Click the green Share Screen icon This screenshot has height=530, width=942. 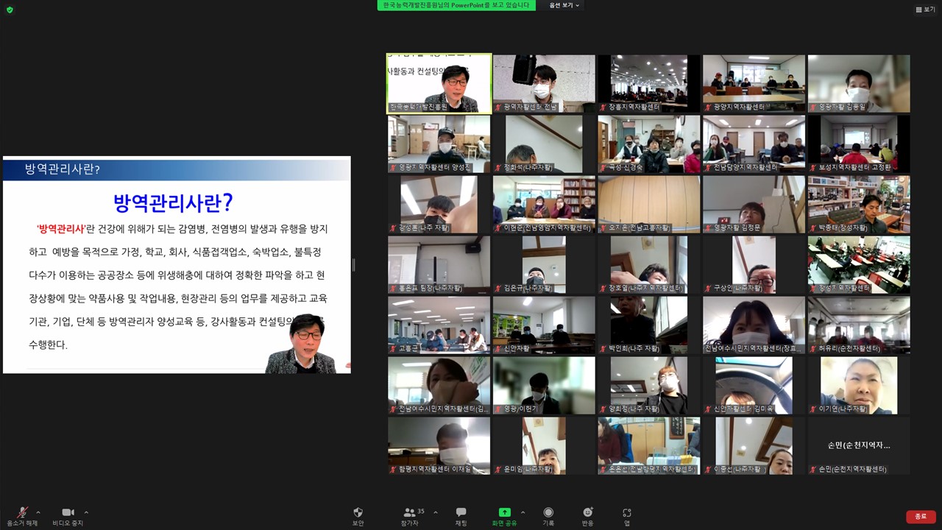(504, 513)
